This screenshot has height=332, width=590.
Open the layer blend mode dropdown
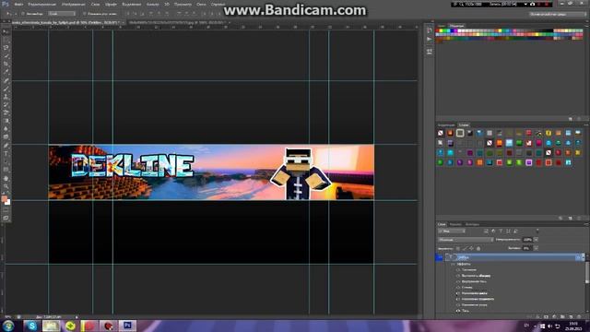(x=466, y=240)
